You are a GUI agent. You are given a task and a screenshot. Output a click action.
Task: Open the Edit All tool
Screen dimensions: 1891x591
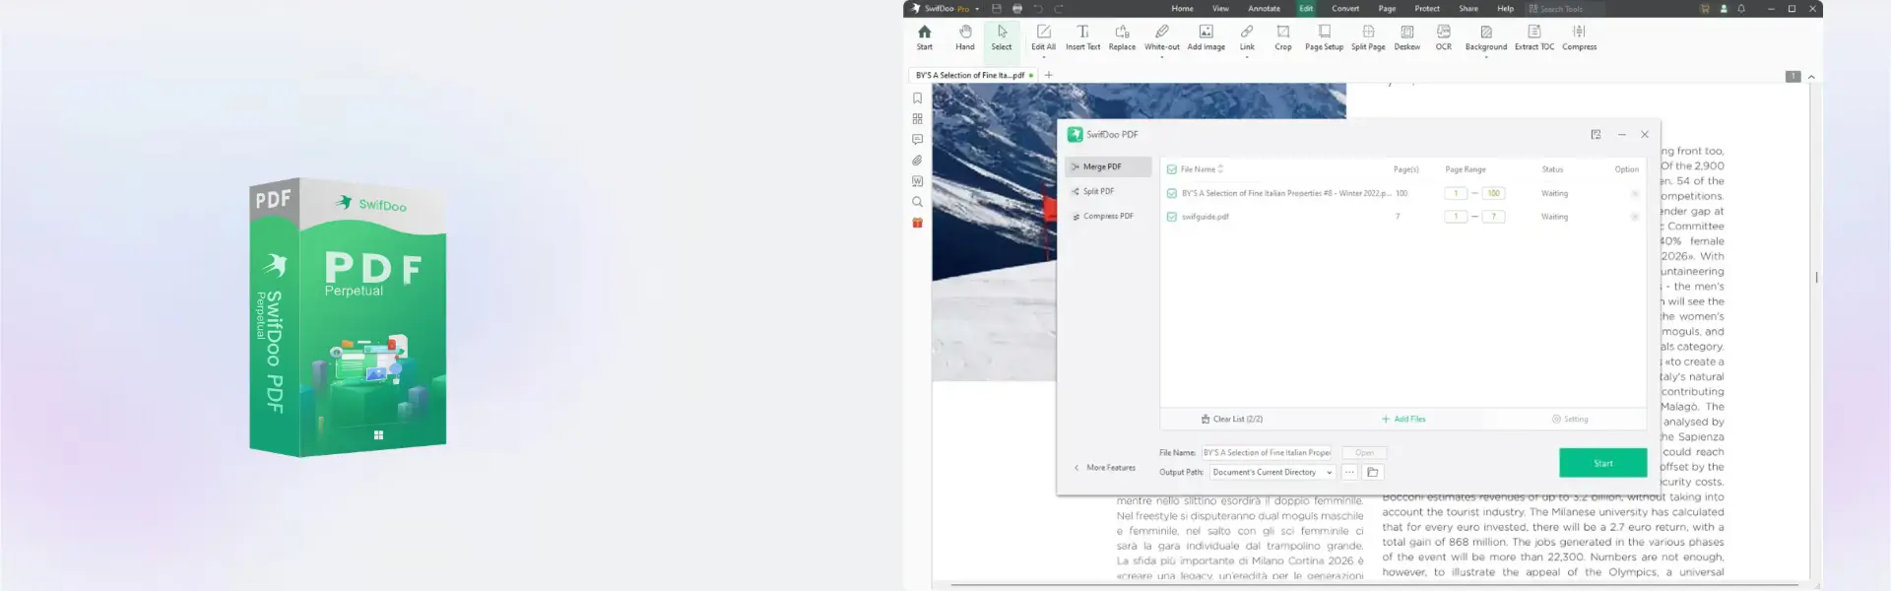pyautogui.click(x=1044, y=37)
